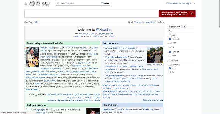Select Small text size
Viewport: 220px width, 114px height.
pos(170,35)
